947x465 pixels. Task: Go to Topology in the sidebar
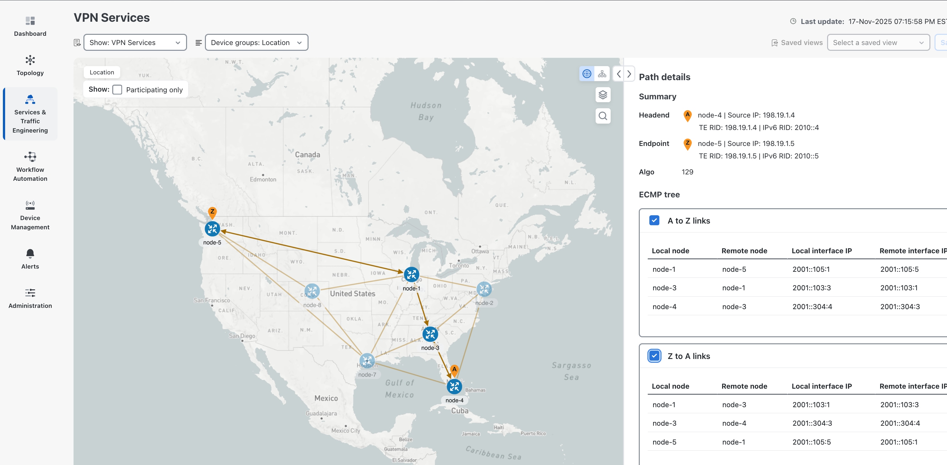tap(30, 65)
